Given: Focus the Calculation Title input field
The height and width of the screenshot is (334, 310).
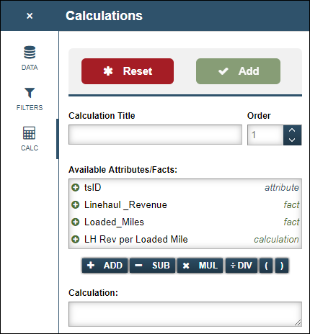Looking at the screenshot, I should (x=155, y=135).
